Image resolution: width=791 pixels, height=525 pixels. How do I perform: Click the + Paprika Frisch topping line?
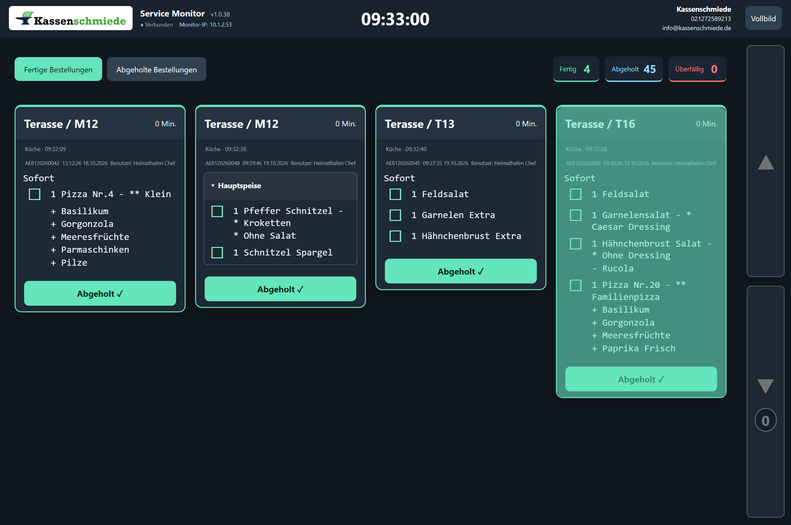(x=634, y=349)
